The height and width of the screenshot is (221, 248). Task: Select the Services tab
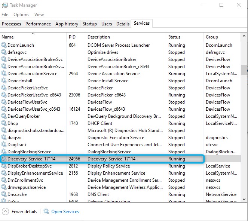142,24
